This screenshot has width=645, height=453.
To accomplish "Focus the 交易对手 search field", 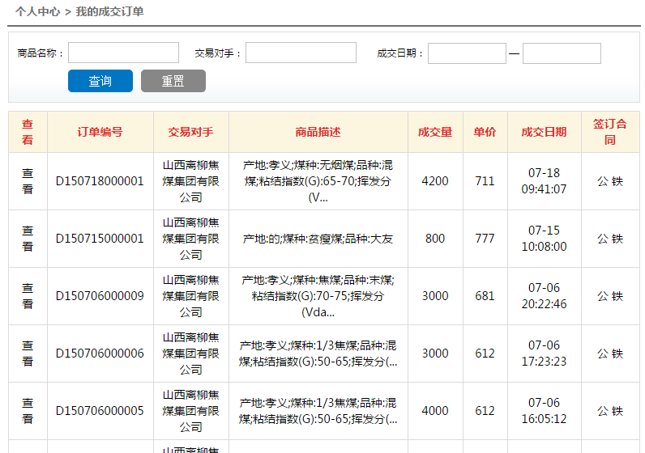I will coord(301,53).
